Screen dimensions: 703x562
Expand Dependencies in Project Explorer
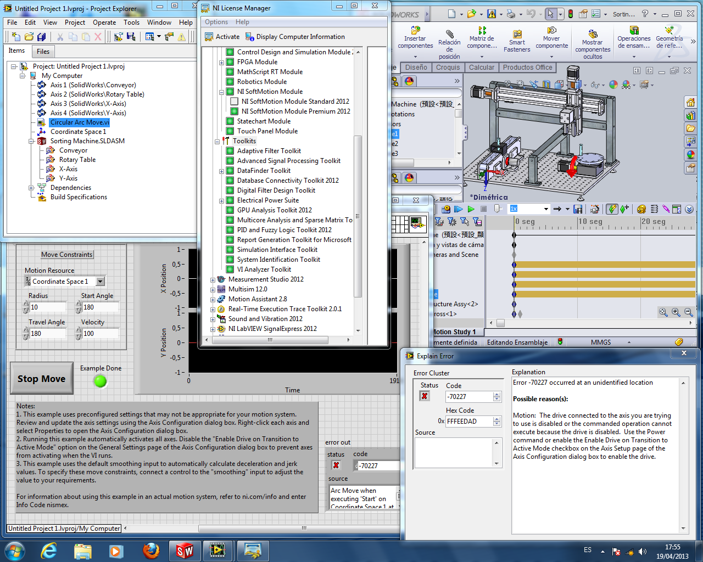tap(31, 188)
